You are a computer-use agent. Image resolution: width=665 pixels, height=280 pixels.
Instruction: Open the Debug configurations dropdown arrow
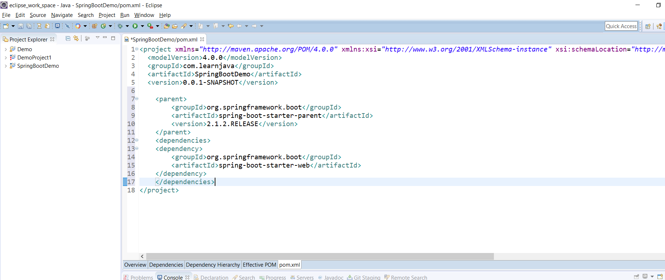coord(127,26)
